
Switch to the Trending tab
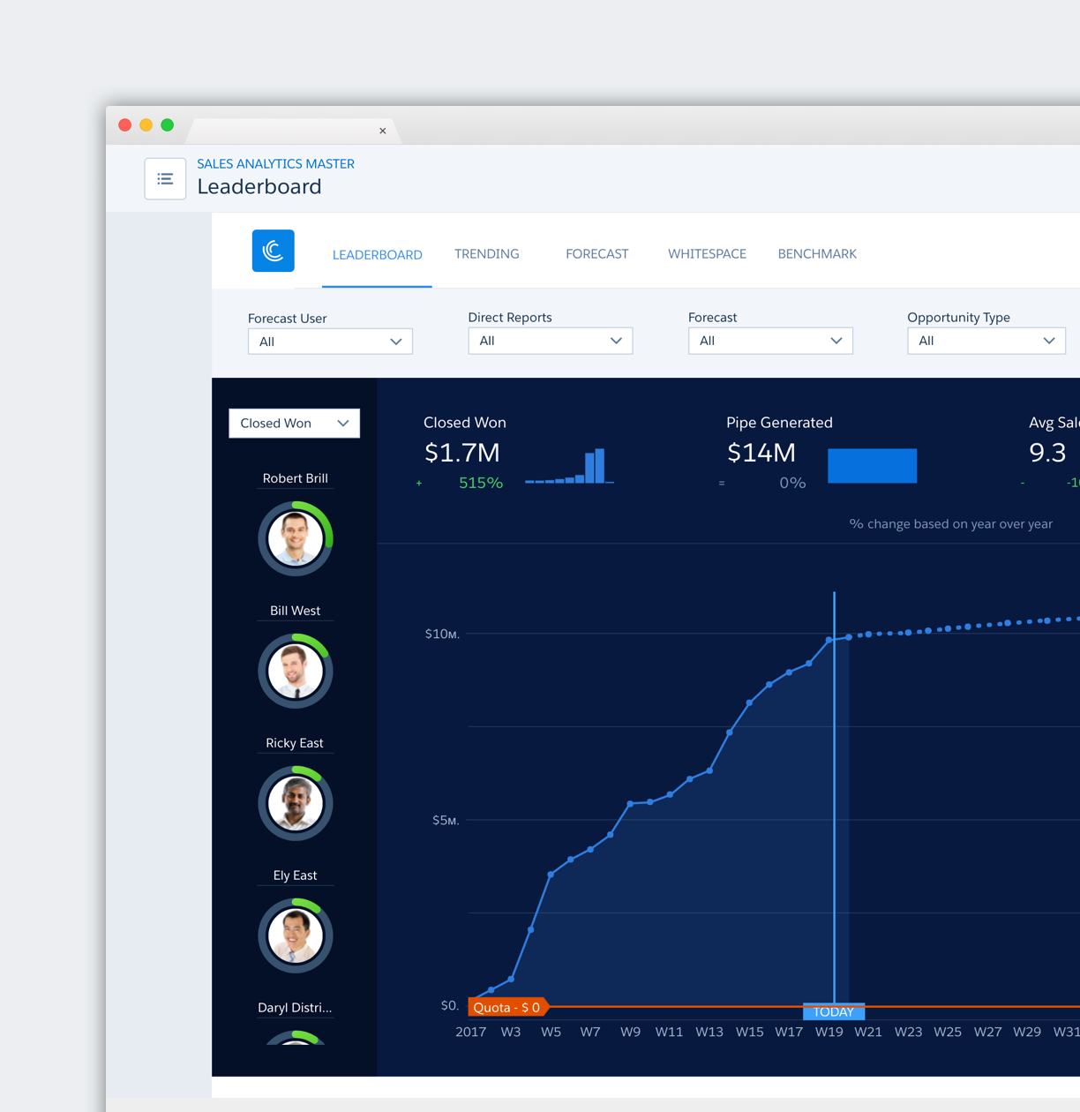click(x=486, y=254)
